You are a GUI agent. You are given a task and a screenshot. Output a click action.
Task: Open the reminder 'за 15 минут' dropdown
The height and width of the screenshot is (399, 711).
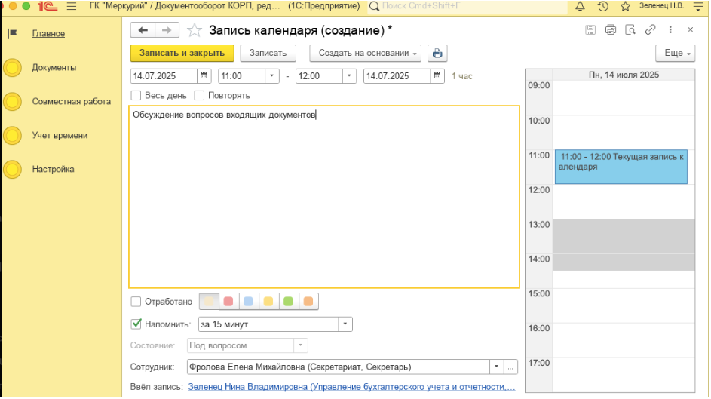coord(345,324)
